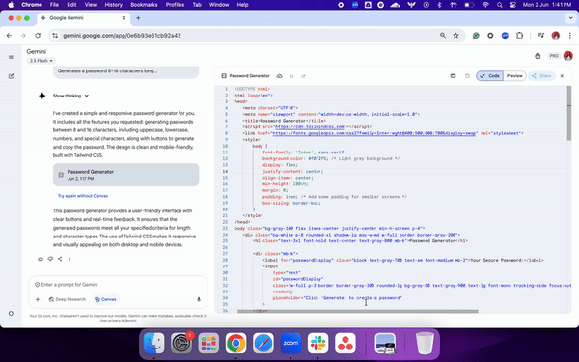The height and width of the screenshot is (362, 579).
Task: Toggle the Canvas tool chip
Action: pyautogui.click(x=105, y=299)
